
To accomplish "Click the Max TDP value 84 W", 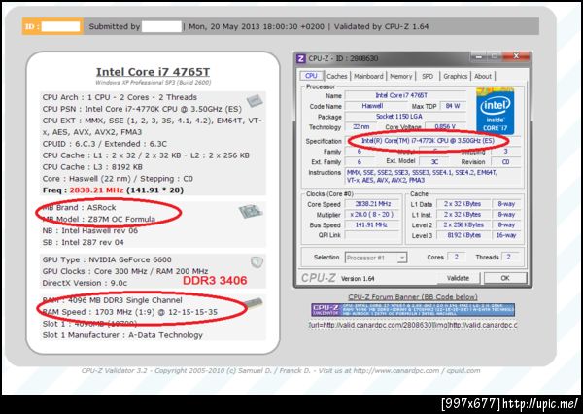I will point(453,106).
